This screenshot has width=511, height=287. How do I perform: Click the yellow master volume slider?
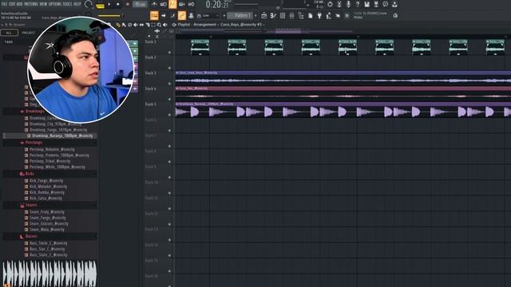(x=110, y=15)
